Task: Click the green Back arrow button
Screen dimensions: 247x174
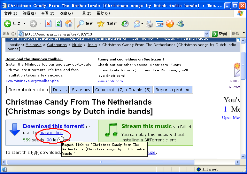Action: (8, 24)
